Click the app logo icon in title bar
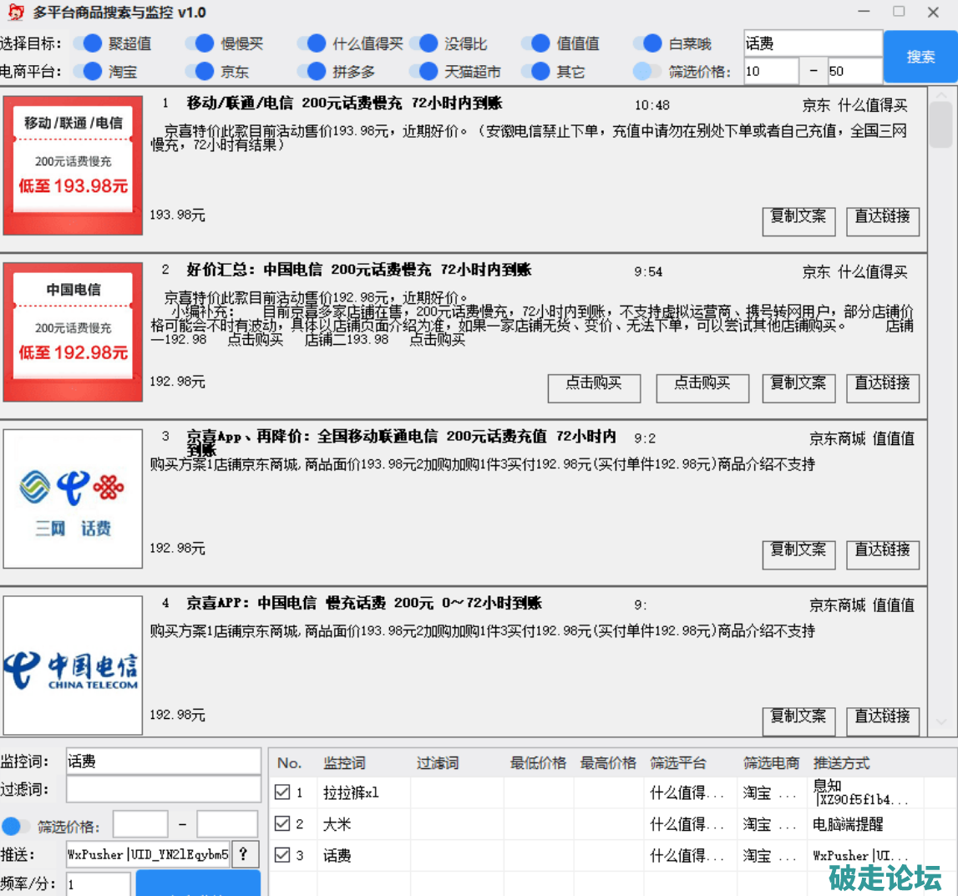958x896 pixels. 14,13
